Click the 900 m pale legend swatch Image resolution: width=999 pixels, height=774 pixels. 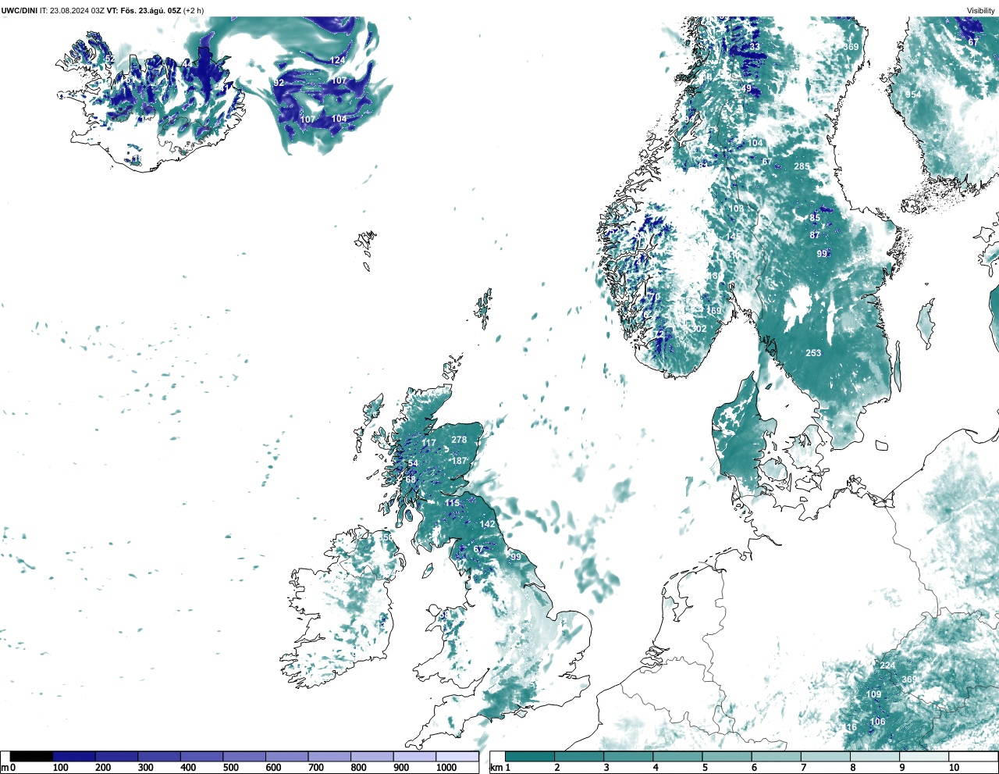(414, 756)
